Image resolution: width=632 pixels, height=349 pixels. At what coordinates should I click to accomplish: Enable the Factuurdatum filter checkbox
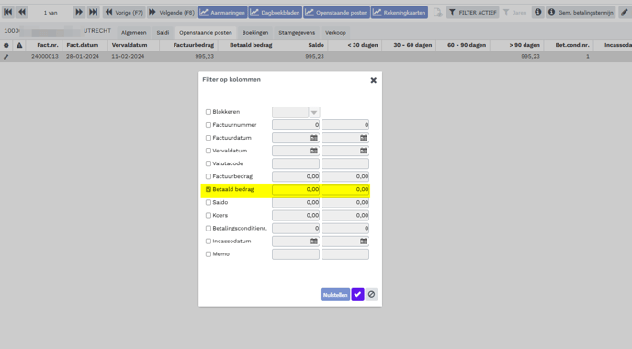(x=209, y=138)
